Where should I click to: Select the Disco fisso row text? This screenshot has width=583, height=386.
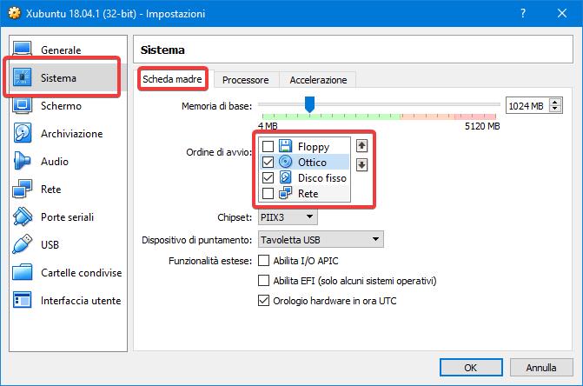coord(322,177)
